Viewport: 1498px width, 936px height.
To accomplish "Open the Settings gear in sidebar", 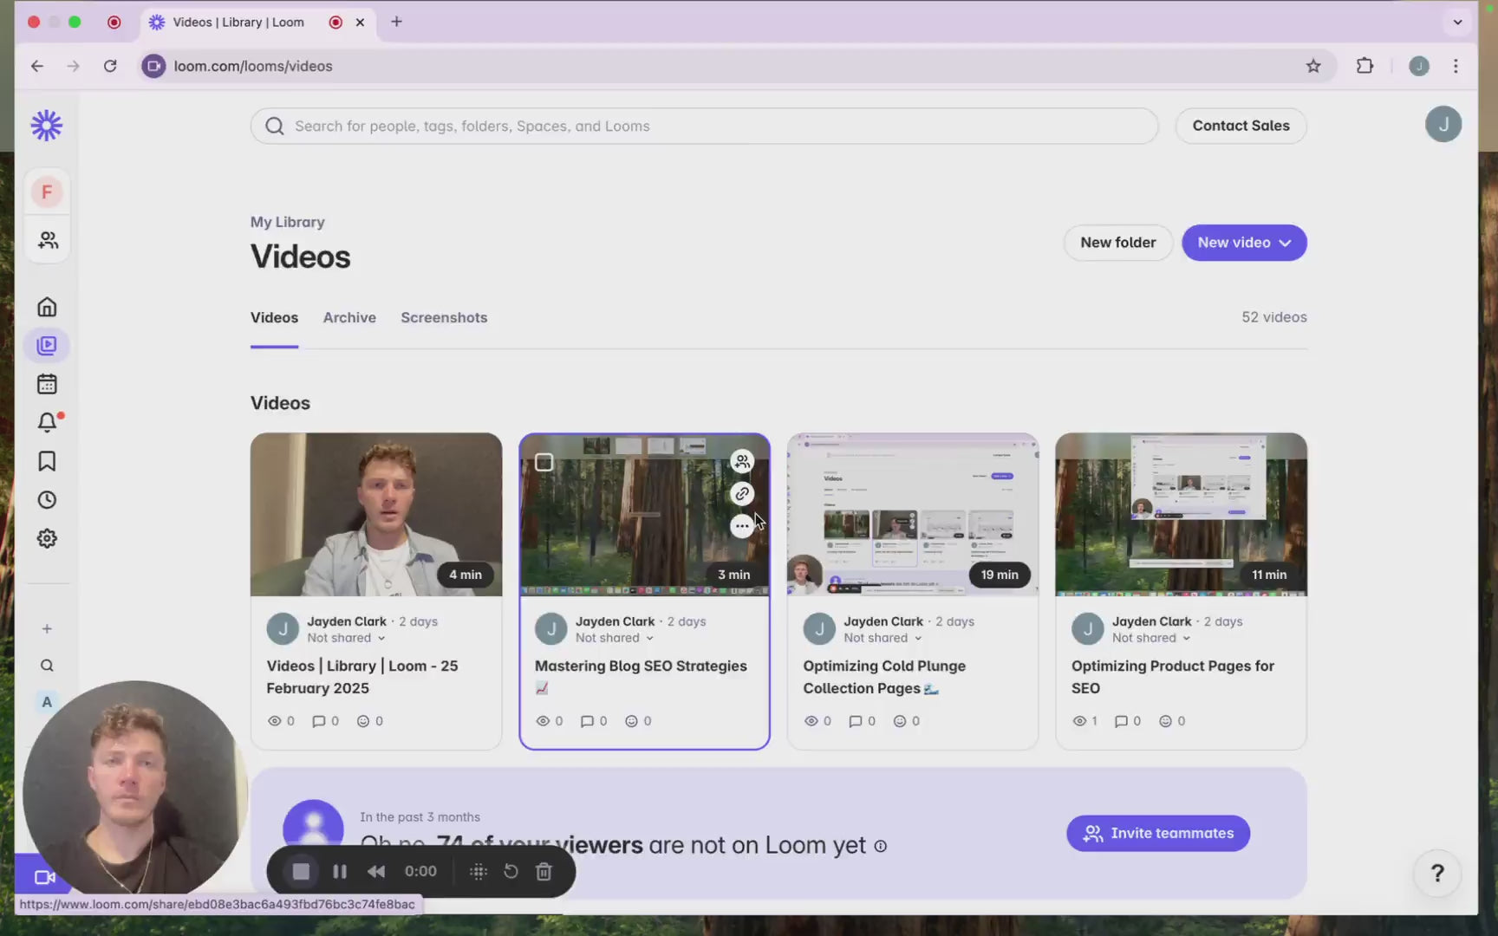I will pos(47,538).
